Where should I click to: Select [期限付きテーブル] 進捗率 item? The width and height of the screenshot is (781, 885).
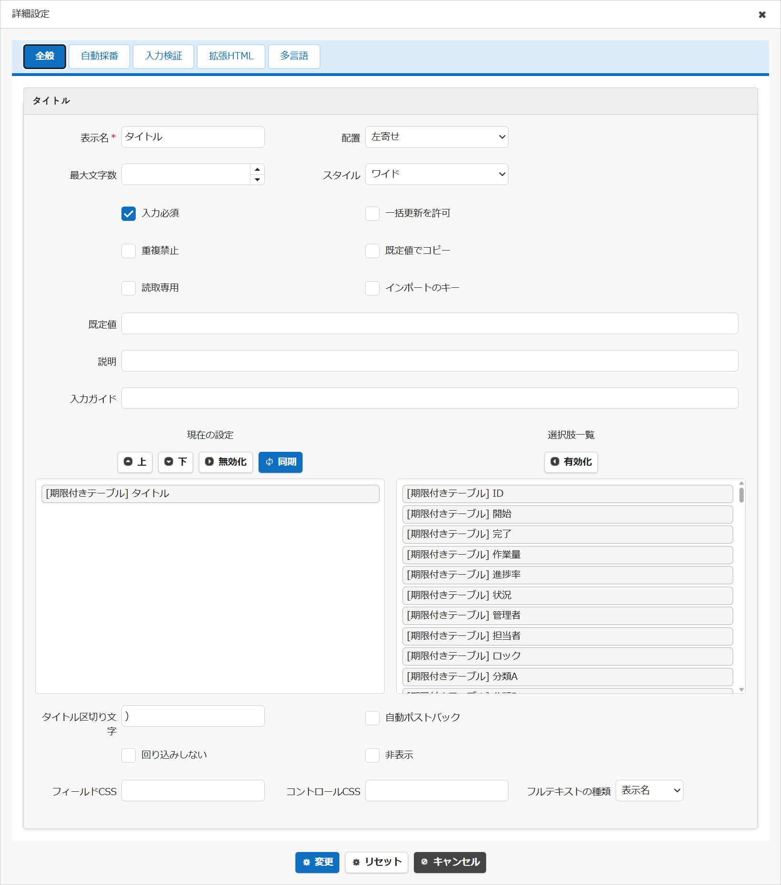tap(568, 575)
